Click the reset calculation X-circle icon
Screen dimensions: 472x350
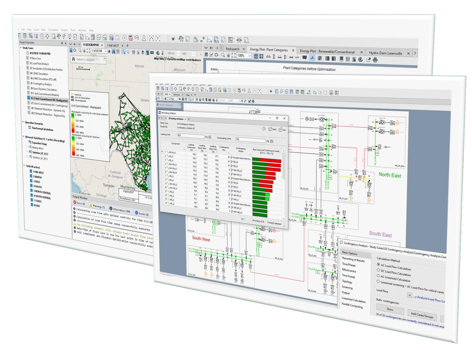(x=124, y=38)
